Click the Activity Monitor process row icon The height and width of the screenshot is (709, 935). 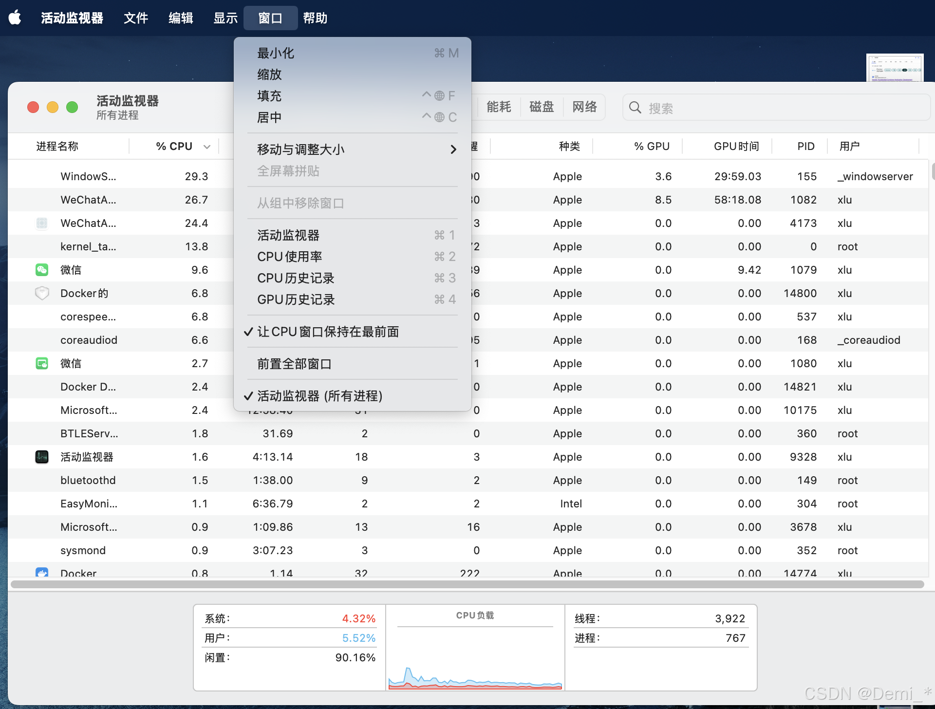[x=42, y=457]
